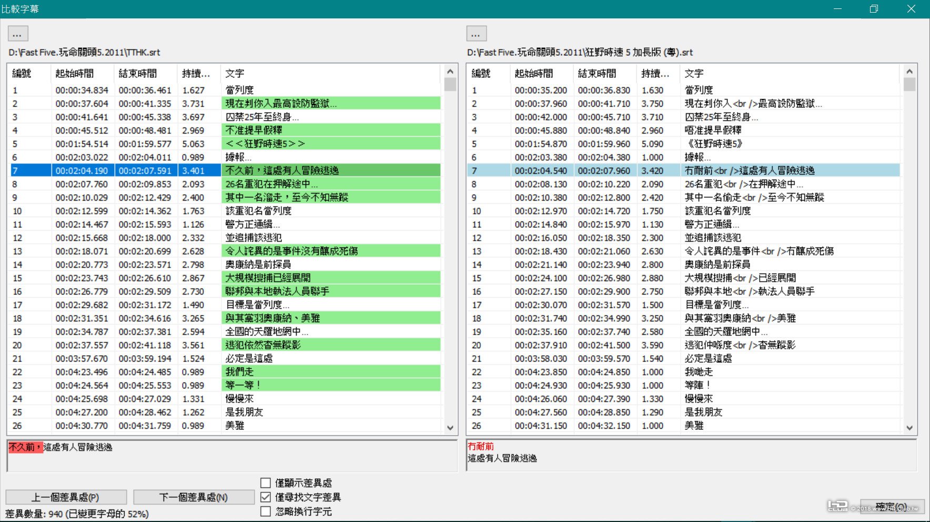Click start time 00:00:35.200
Viewport: 930px width, 522px height.
coord(541,91)
